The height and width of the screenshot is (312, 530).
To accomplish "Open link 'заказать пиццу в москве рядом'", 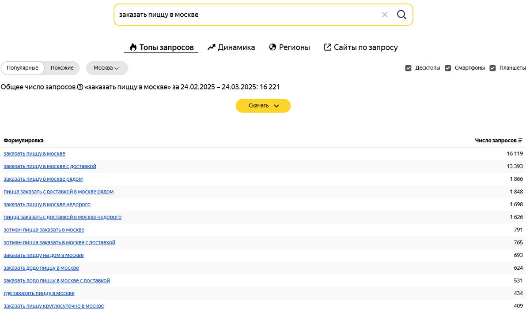I will [43, 179].
